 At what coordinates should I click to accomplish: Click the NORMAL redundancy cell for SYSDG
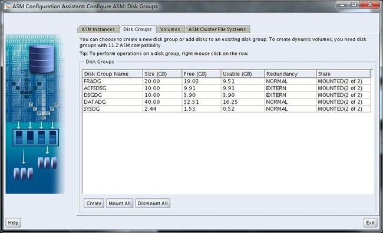coord(290,109)
